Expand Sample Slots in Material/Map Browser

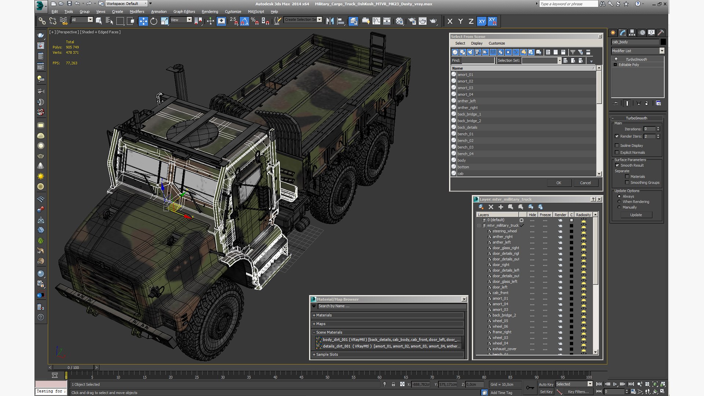pos(314,355)
